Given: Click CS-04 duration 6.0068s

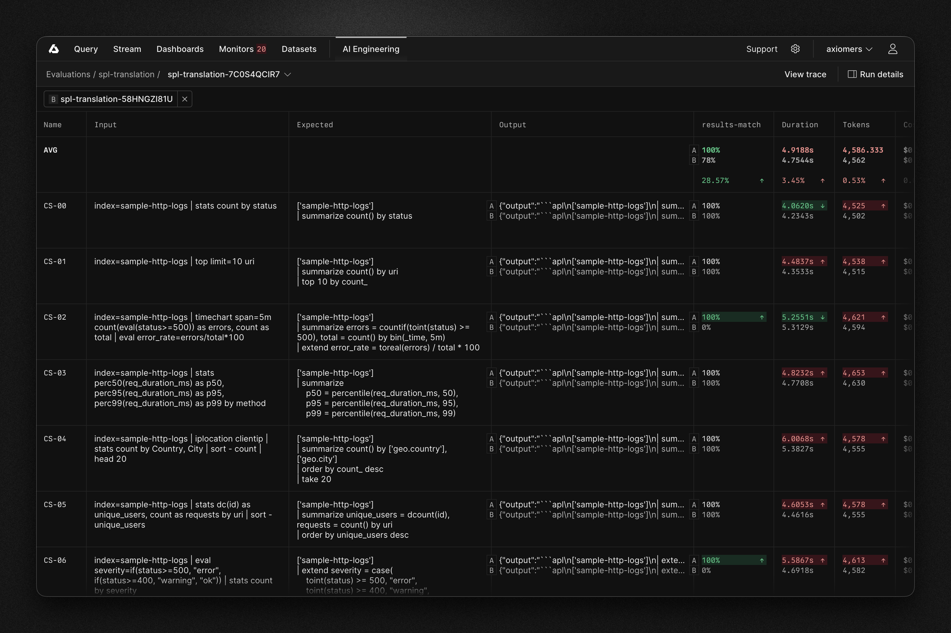Looking at the screenshot, I should tap(804, 438).
